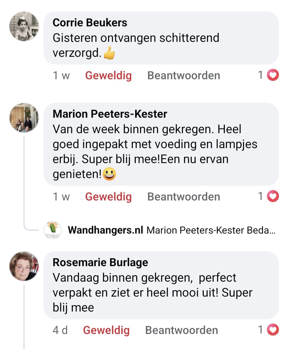This screenshot has height=349, width=288.
Task: Open Corrie Beukers' profile picture
Action: (x=24, y=26)
